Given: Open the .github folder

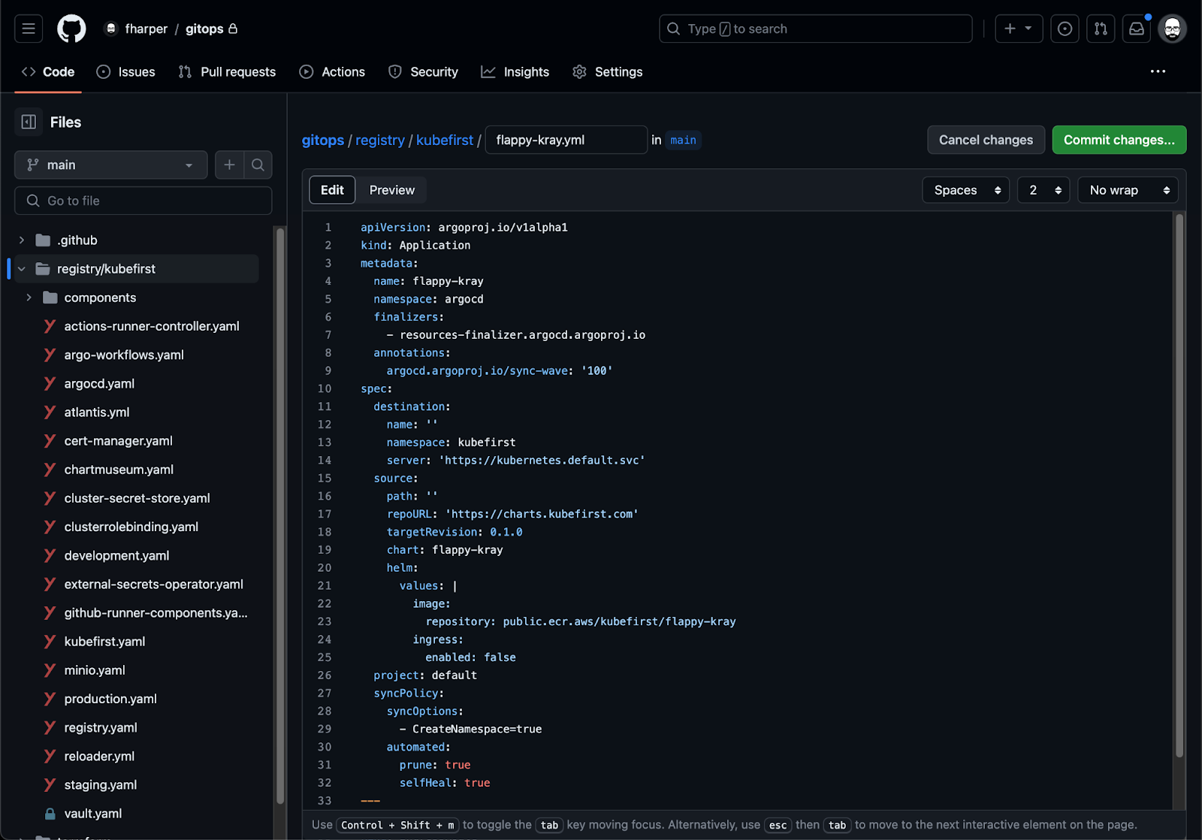Looking at the screenshot, I should pyautogui.click(x=78, y=240).
